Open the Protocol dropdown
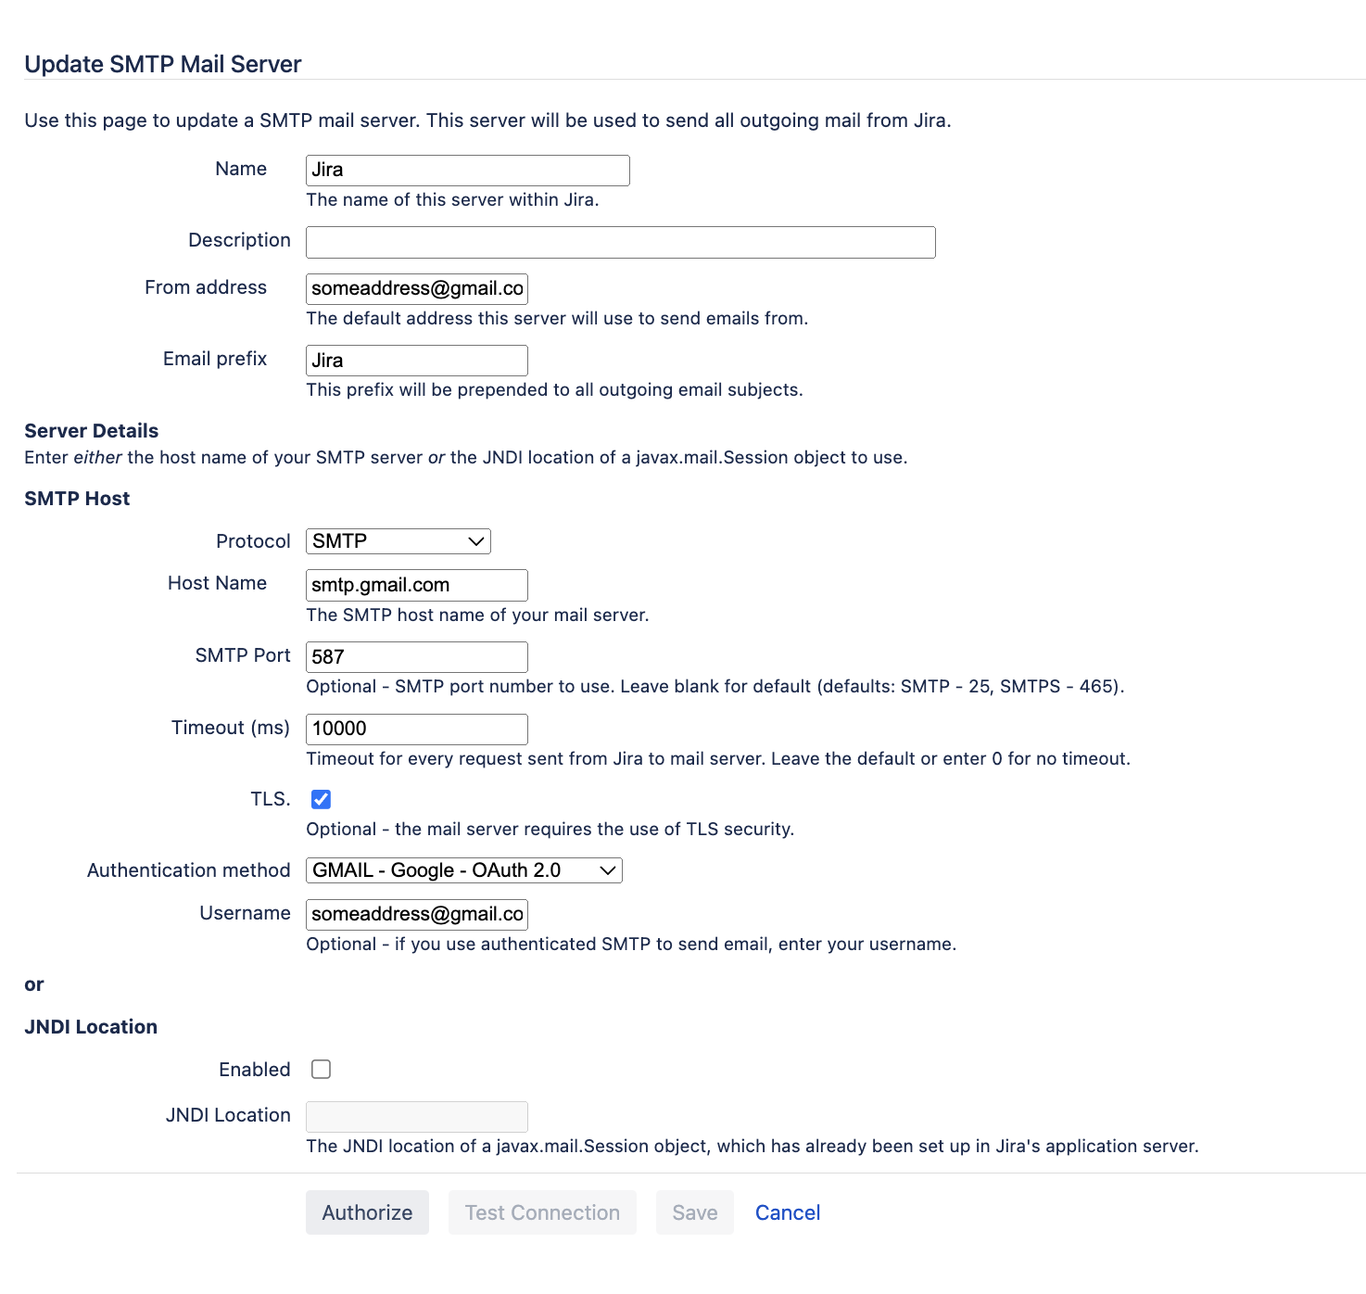The height and width of the screenshot is (1294, 1366). (398, 541)
